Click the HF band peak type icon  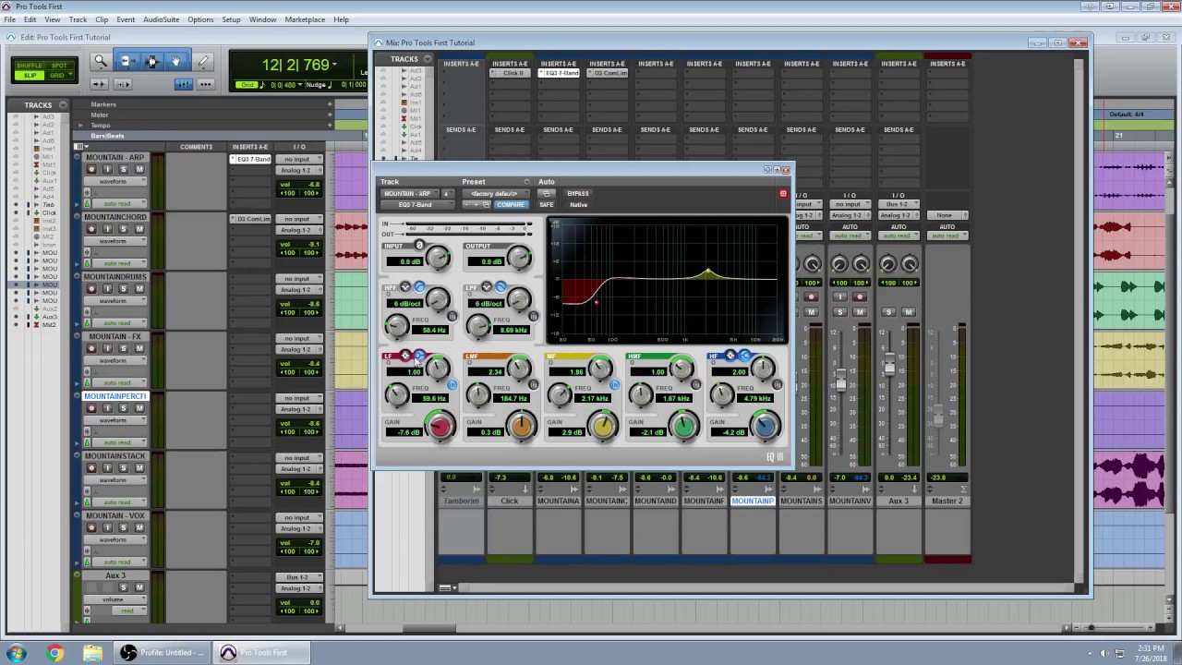(730, 356)
